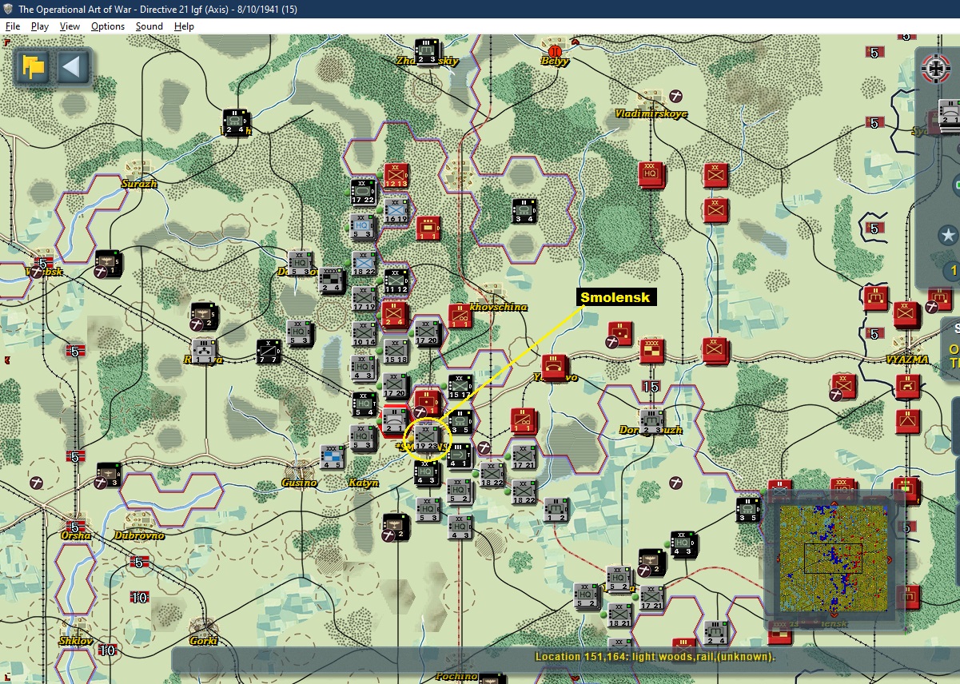Select the circled 19 23 infantry unit
960x684 pixels.
pos(428,439)
